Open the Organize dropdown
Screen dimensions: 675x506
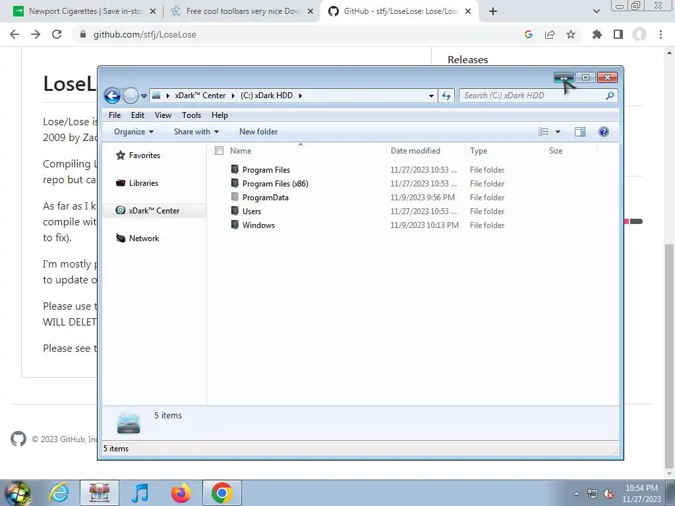pos(133,132)
